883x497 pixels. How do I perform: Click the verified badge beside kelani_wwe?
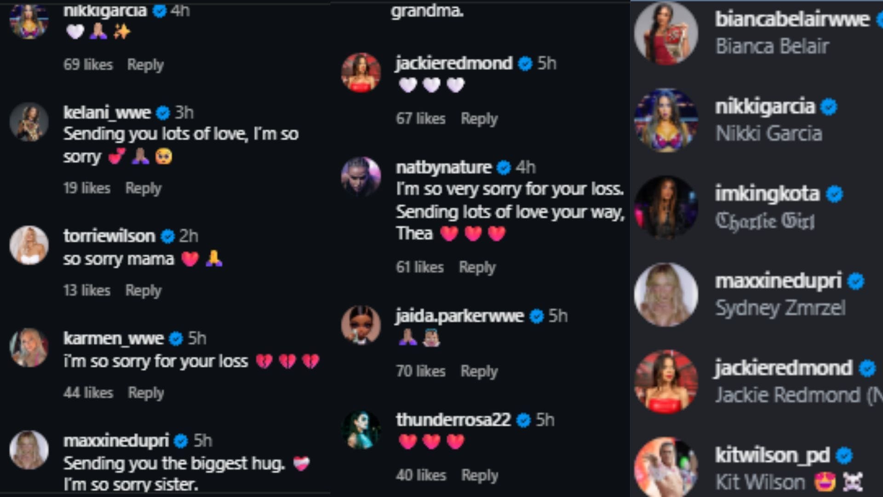(x=162, y=111)
